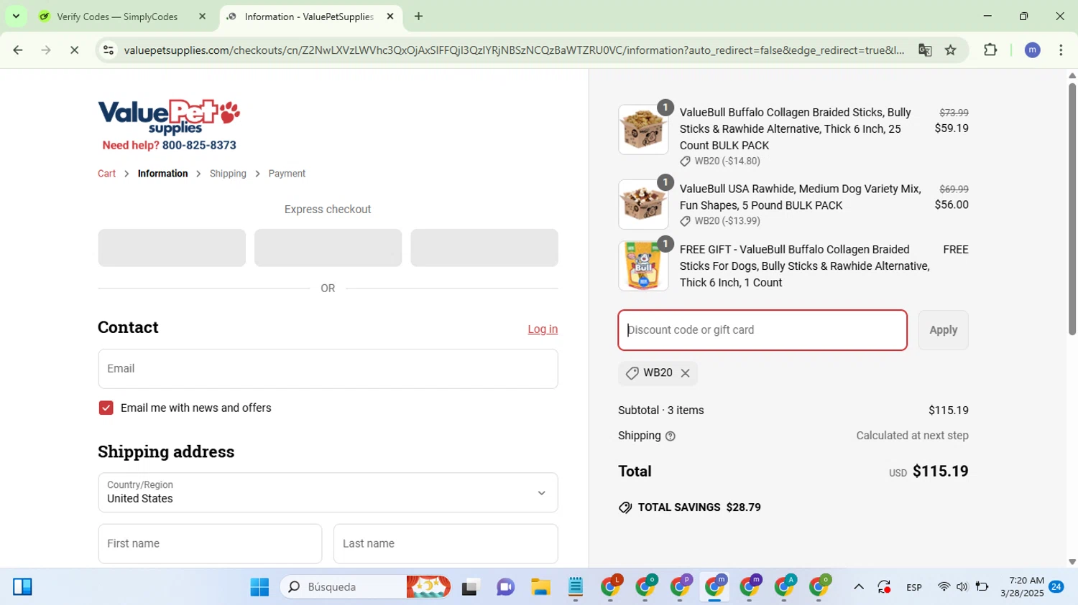Go to Cart breadcrumb
The image size is (1078, 605).
point(106,174)
